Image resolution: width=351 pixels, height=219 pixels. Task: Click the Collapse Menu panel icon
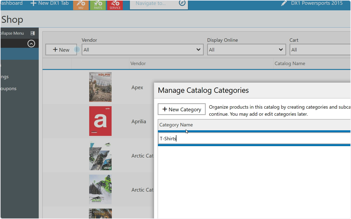point(33,33)
